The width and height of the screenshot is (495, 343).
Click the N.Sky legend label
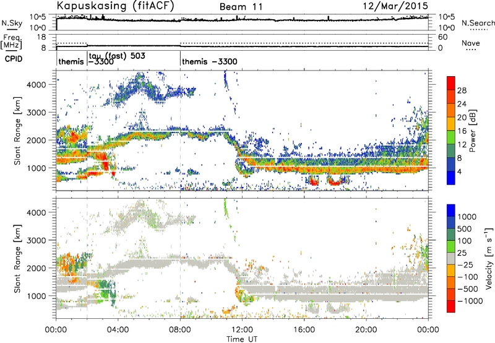[x=12, y=23]
